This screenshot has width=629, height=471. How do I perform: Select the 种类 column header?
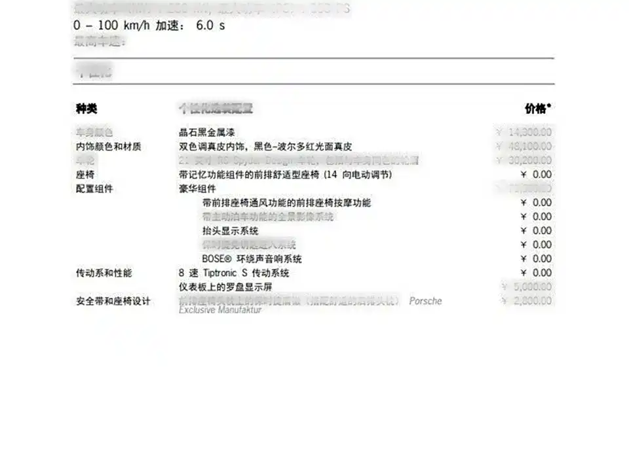point(86,109)
